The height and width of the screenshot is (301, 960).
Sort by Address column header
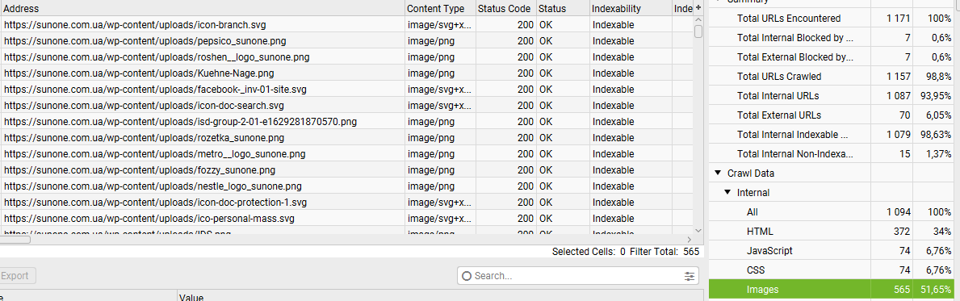point(203,9)
